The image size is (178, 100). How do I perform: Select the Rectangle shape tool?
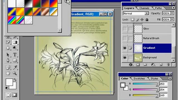[x=15, y=61]
